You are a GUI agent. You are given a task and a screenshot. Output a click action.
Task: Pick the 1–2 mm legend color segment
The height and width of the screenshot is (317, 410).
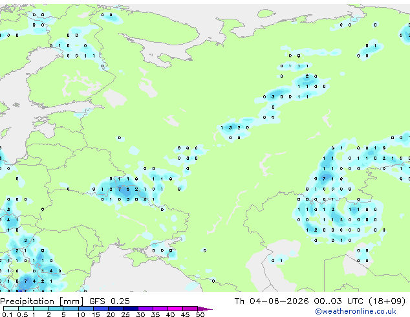click(x=41, y=309)
